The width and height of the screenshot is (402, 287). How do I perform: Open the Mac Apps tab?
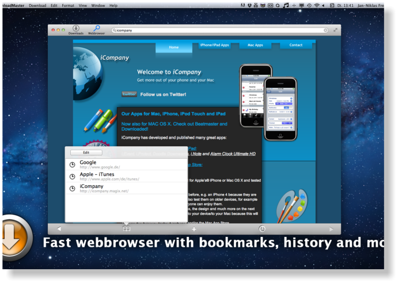tap(255, 45)
